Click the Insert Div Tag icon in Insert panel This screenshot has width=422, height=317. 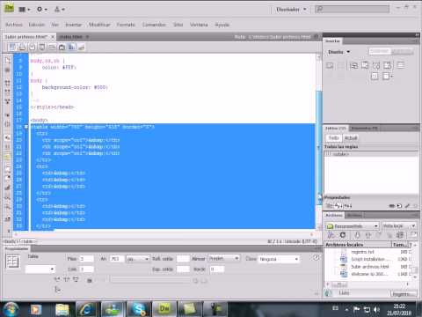tap(330, 65)
